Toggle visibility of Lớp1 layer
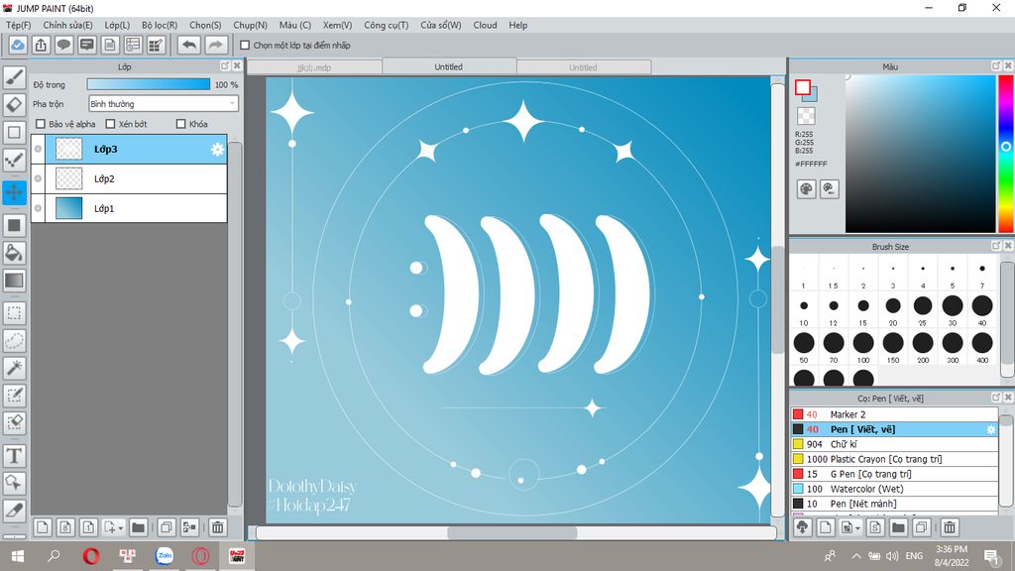Image resolution: width=1015 pixels, height=571 pixels. [x=39, y=208]
